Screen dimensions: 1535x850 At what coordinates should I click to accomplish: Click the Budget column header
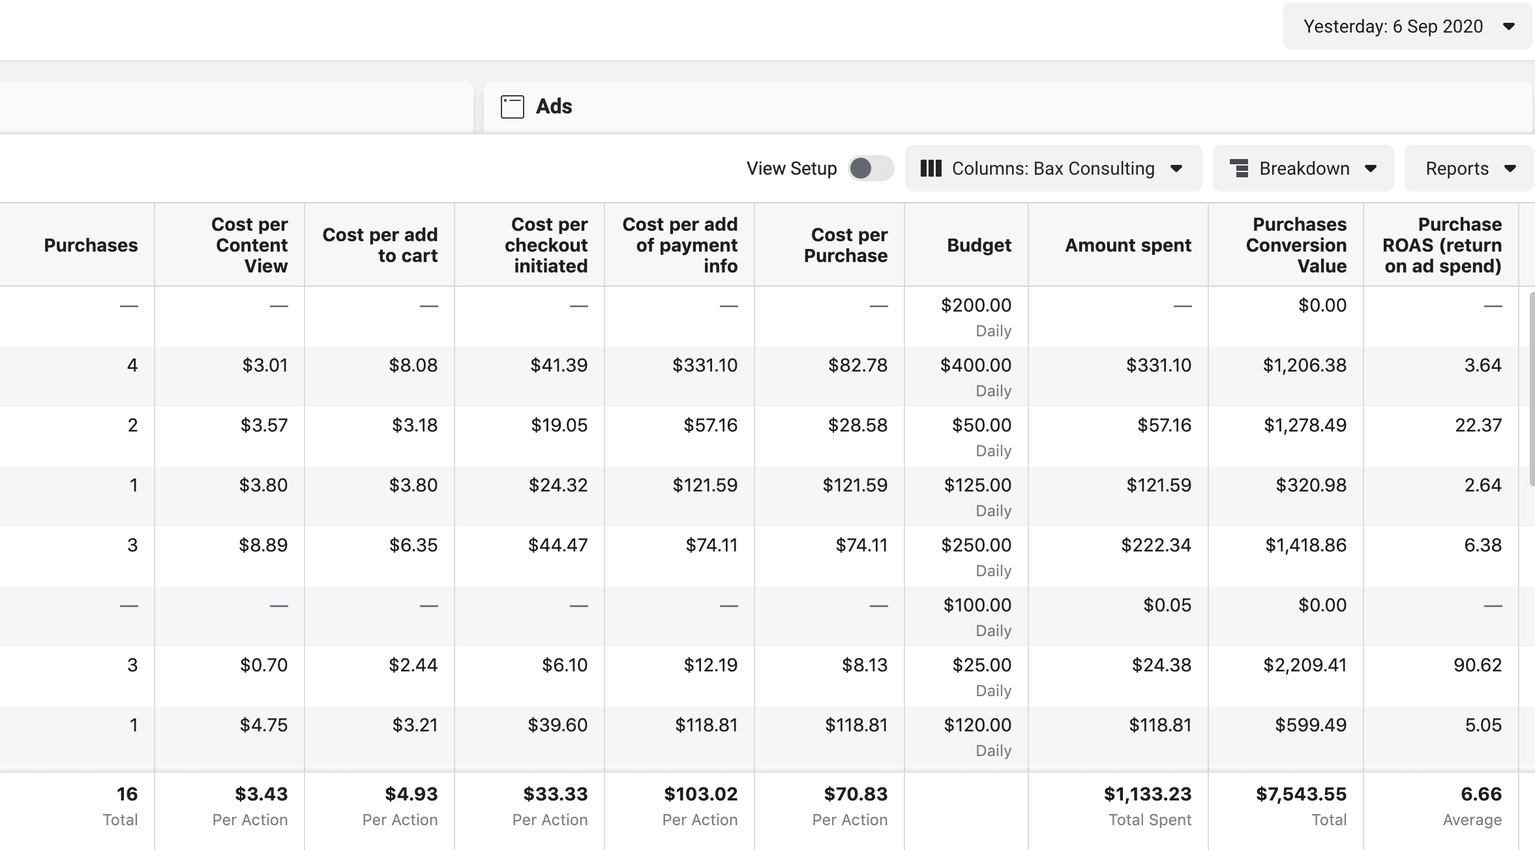pyautogui.click(x=979, y=245)
